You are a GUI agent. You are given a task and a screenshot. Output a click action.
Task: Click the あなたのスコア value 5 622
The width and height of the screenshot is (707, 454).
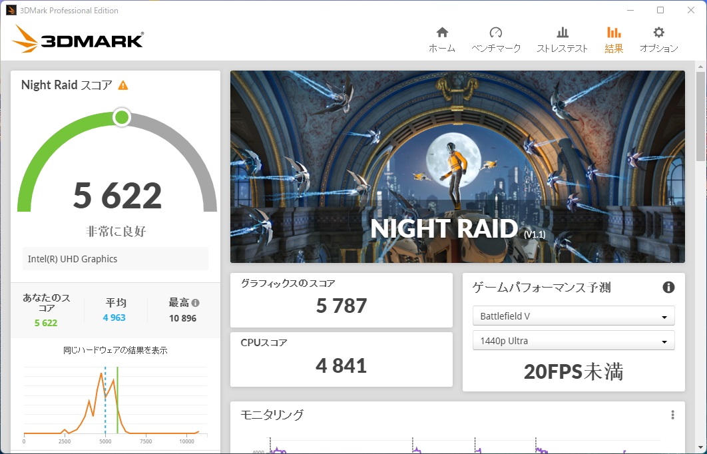pos(46,323)
